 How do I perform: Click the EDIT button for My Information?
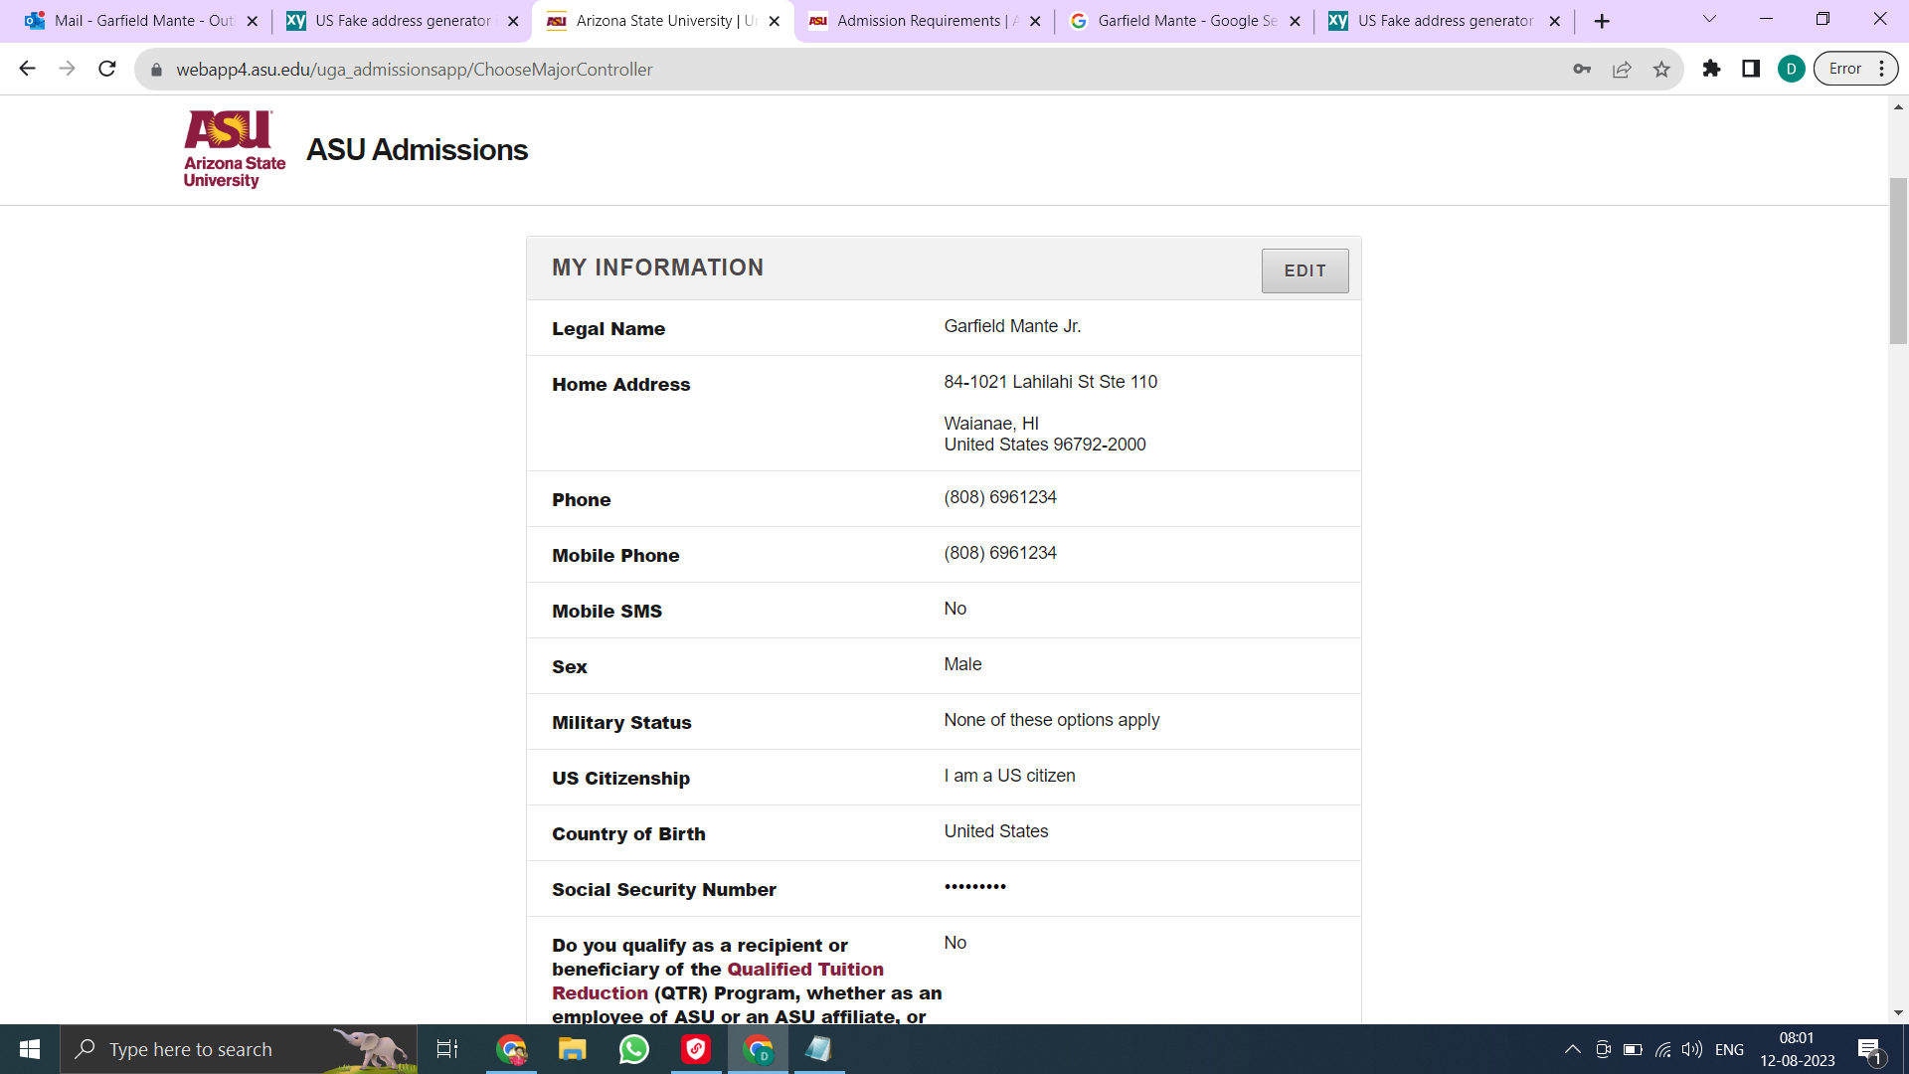tap(1304, 270)
